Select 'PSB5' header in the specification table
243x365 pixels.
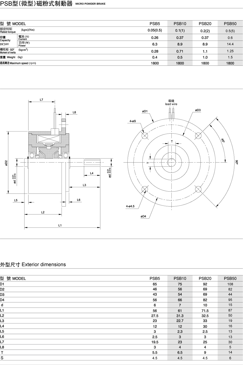155,23
